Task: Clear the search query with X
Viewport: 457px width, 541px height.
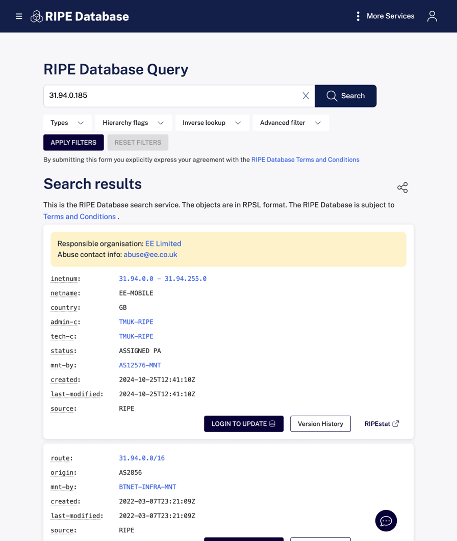Action: pos(306,96)
